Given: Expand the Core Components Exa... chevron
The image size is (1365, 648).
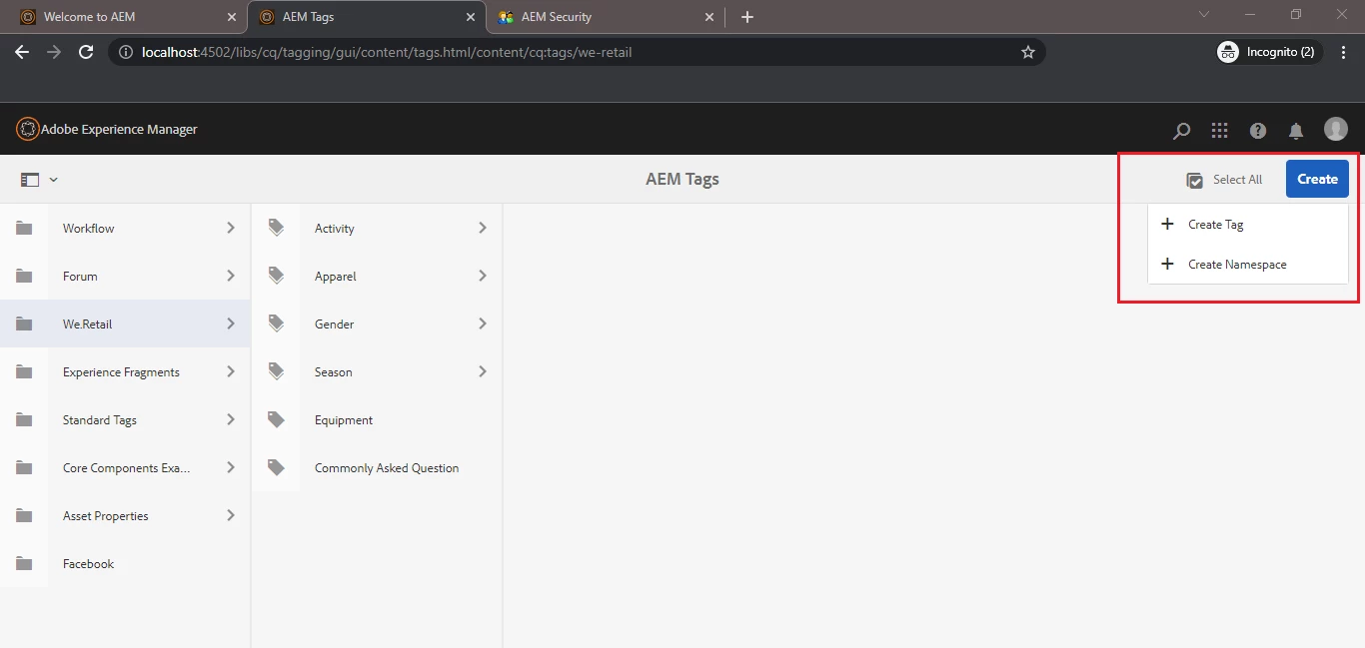Looking at the screenshot, I should point(231,467).
